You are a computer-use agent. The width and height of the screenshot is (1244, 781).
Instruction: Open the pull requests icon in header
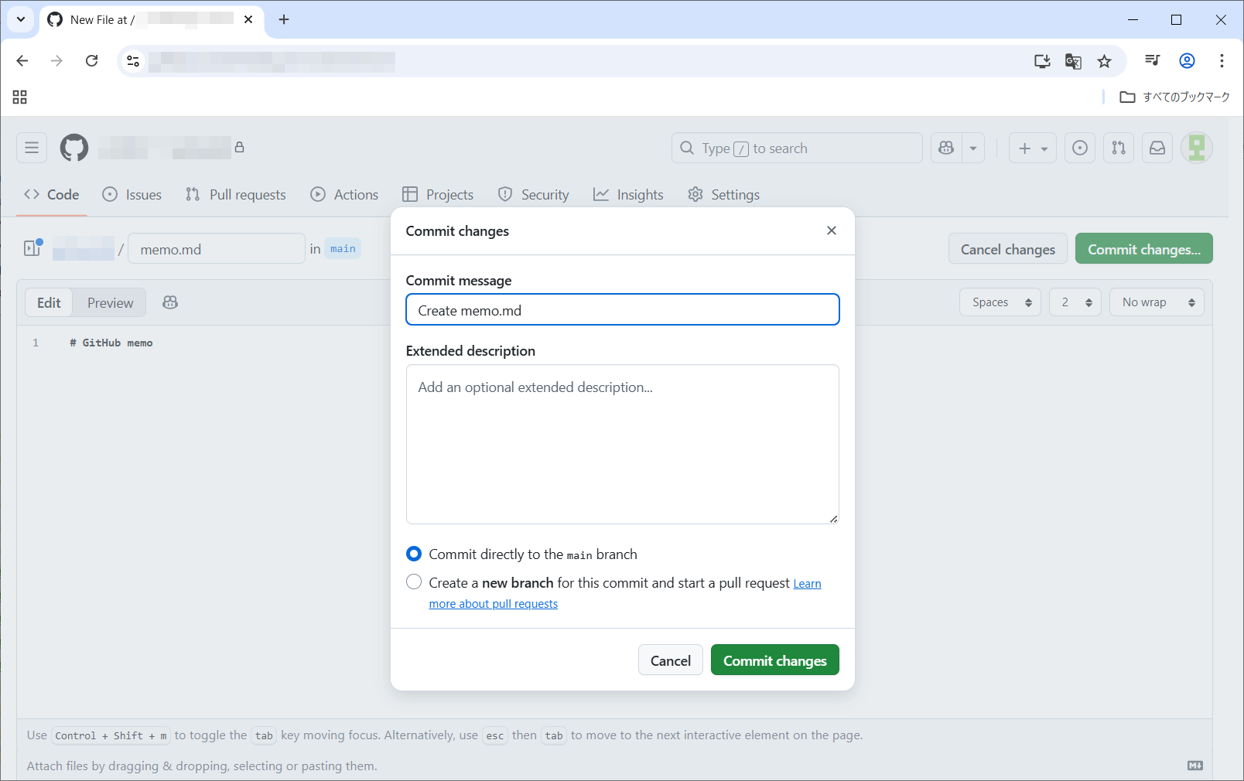[x=1119, y=148]
